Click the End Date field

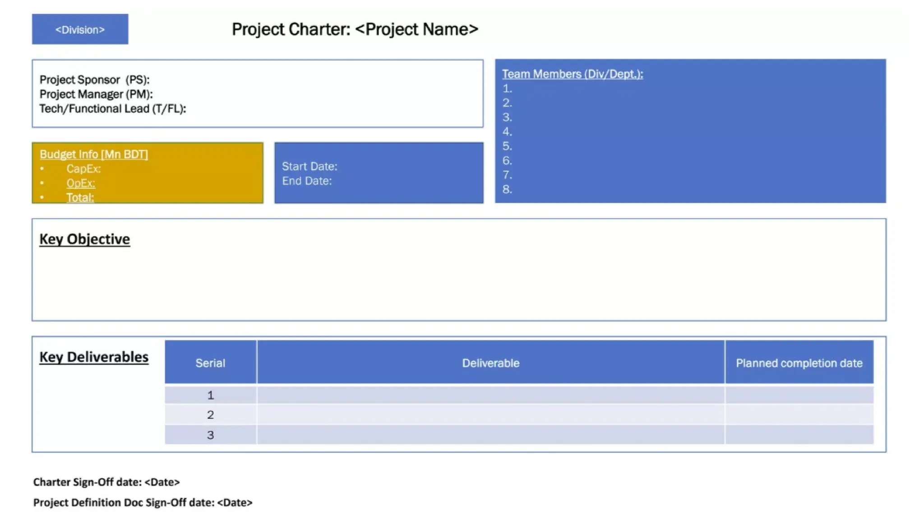[307, 181]
